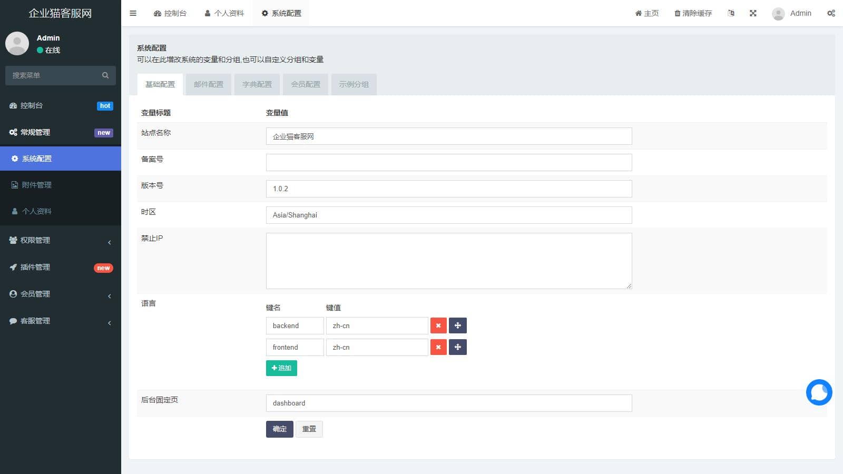Screen dimensions: 843x474
Task: Switch to the 邮件配置 tab
Action: coord(208,84)
